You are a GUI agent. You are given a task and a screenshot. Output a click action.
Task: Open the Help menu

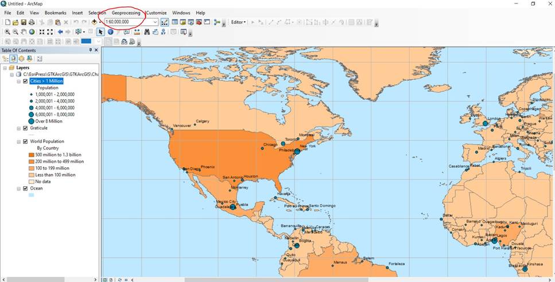(200, 13)
